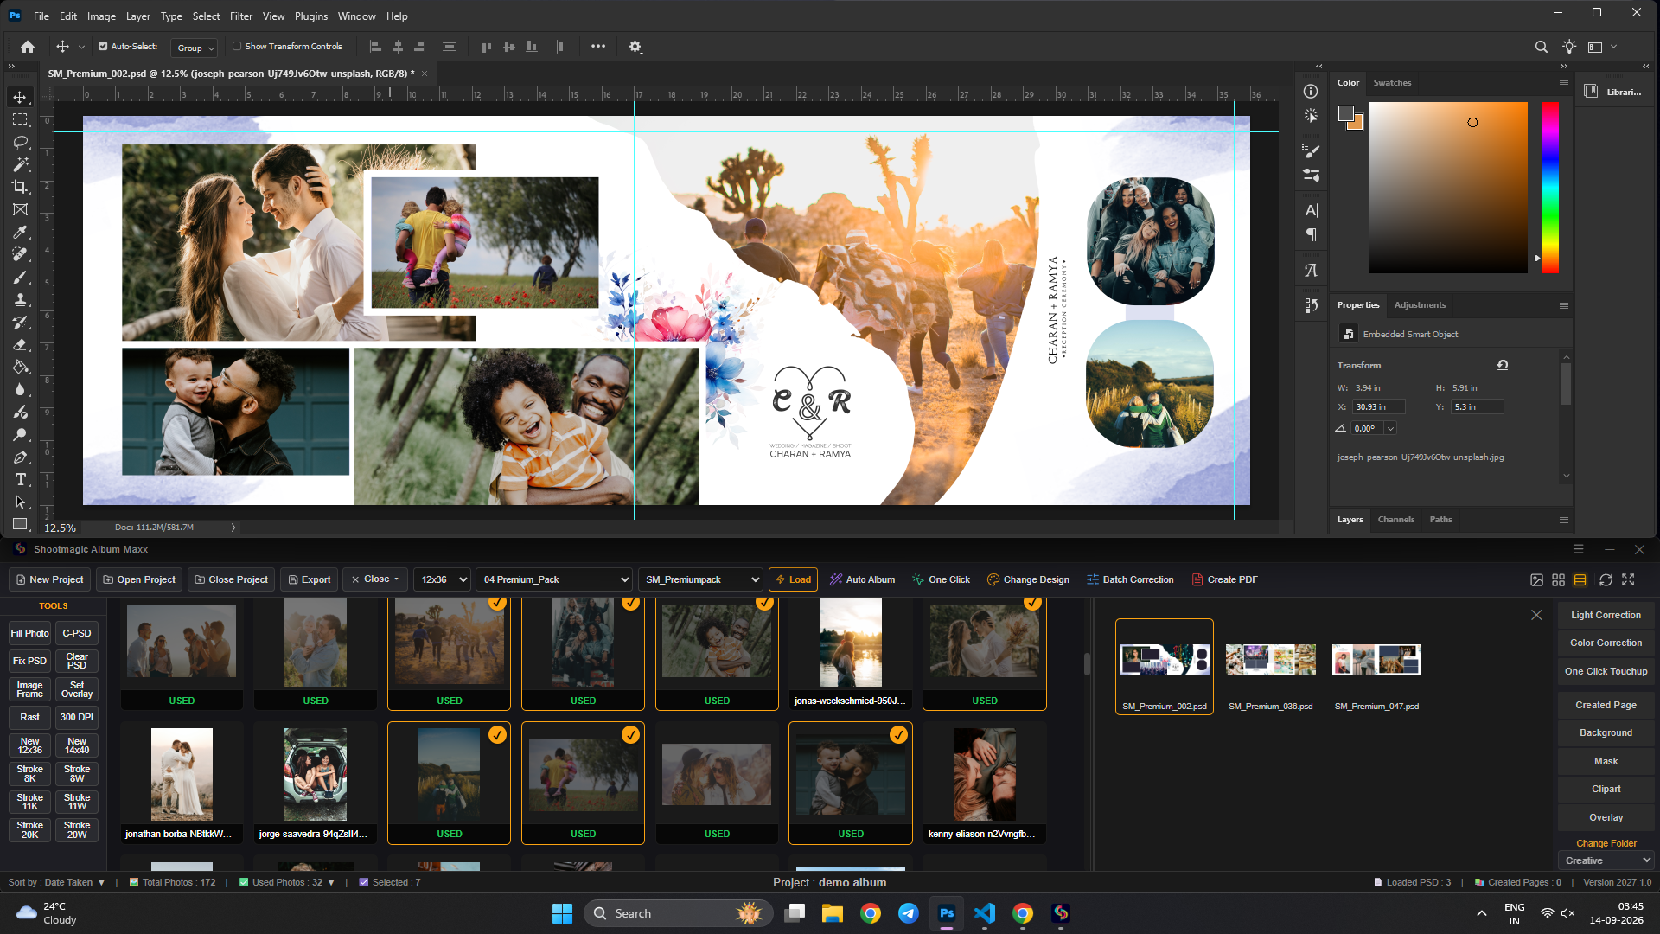Uncheck the father-and-baby photo thumbnail checkmark

click(x=899, y=734)
